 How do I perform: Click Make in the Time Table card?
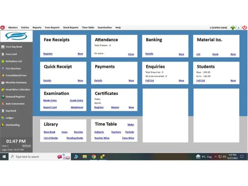tap(130, 124)
